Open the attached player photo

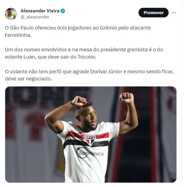point(91,134)
